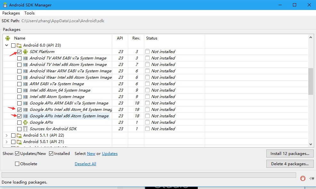Toggle the Updates/New show checkbox

(17, 154)
